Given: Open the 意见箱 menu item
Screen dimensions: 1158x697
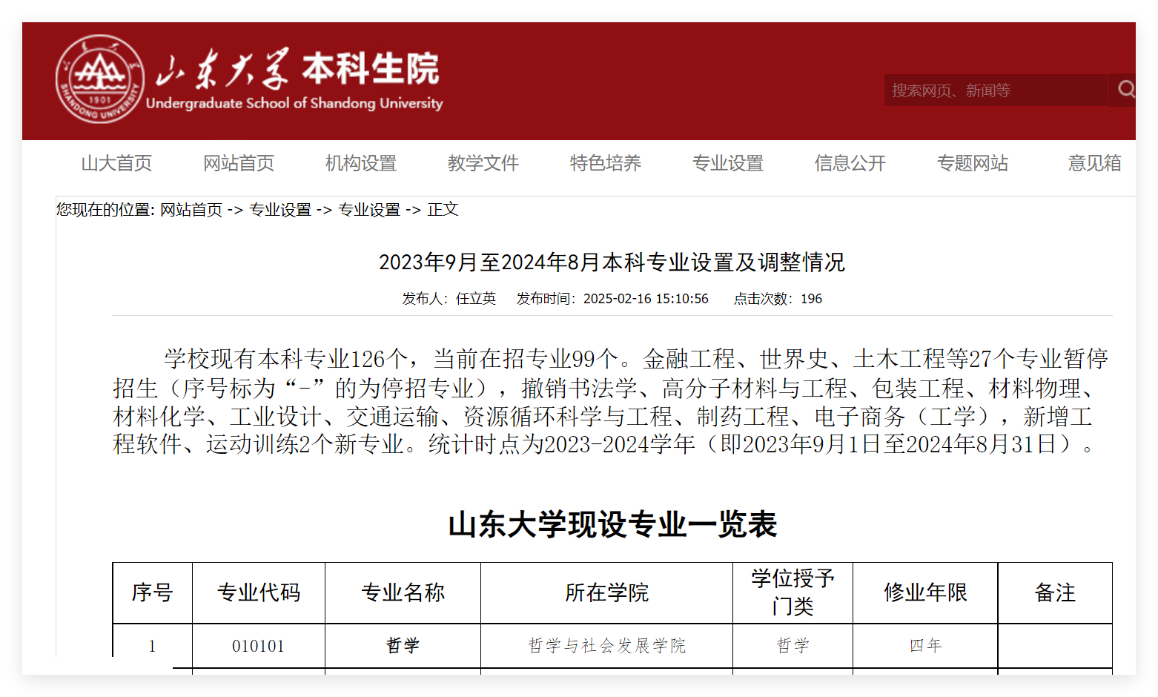Looking at the screenshot, I should (x=1095, y=163).
